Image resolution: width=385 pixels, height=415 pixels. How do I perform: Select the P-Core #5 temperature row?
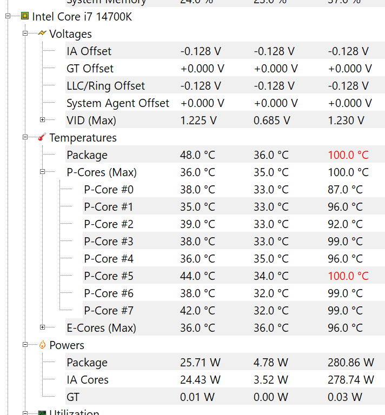coord(109,276)
